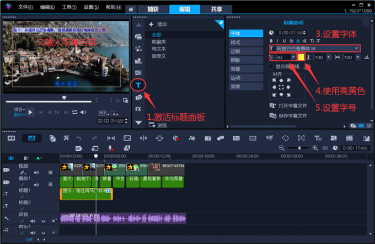Open the line spacing 100 dropdown
Image resolution: width=375 pixels, height=244 pixels.
click(x=329, y=57)
